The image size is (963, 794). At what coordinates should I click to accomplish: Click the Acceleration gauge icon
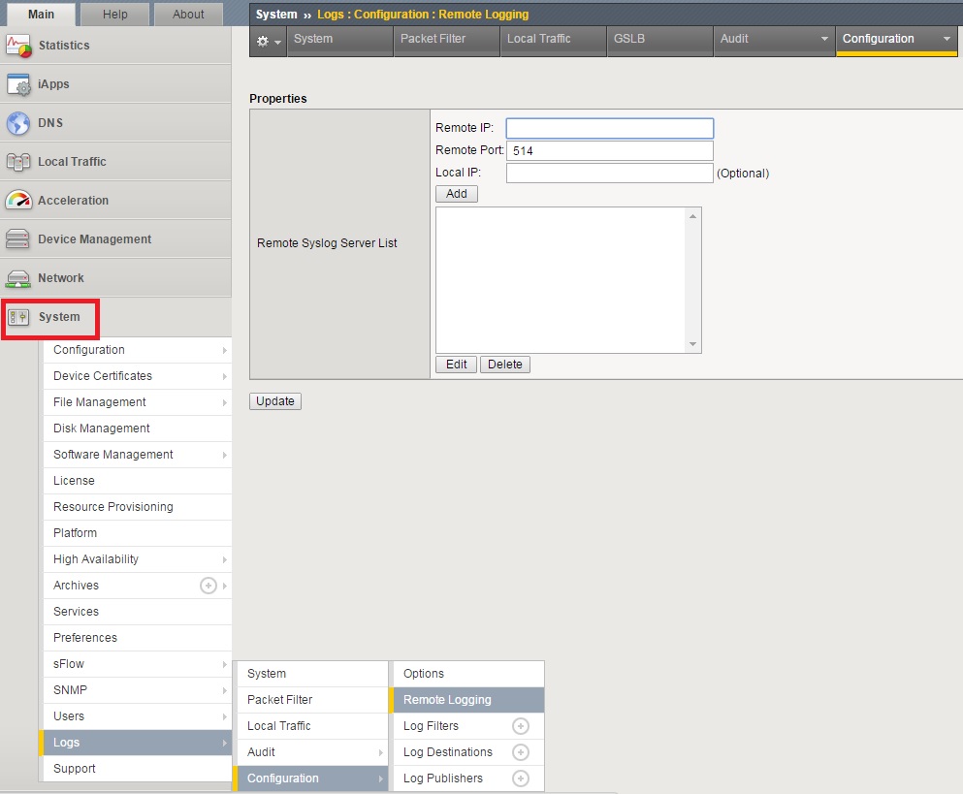pyautogui.click(x=19, y=201)
